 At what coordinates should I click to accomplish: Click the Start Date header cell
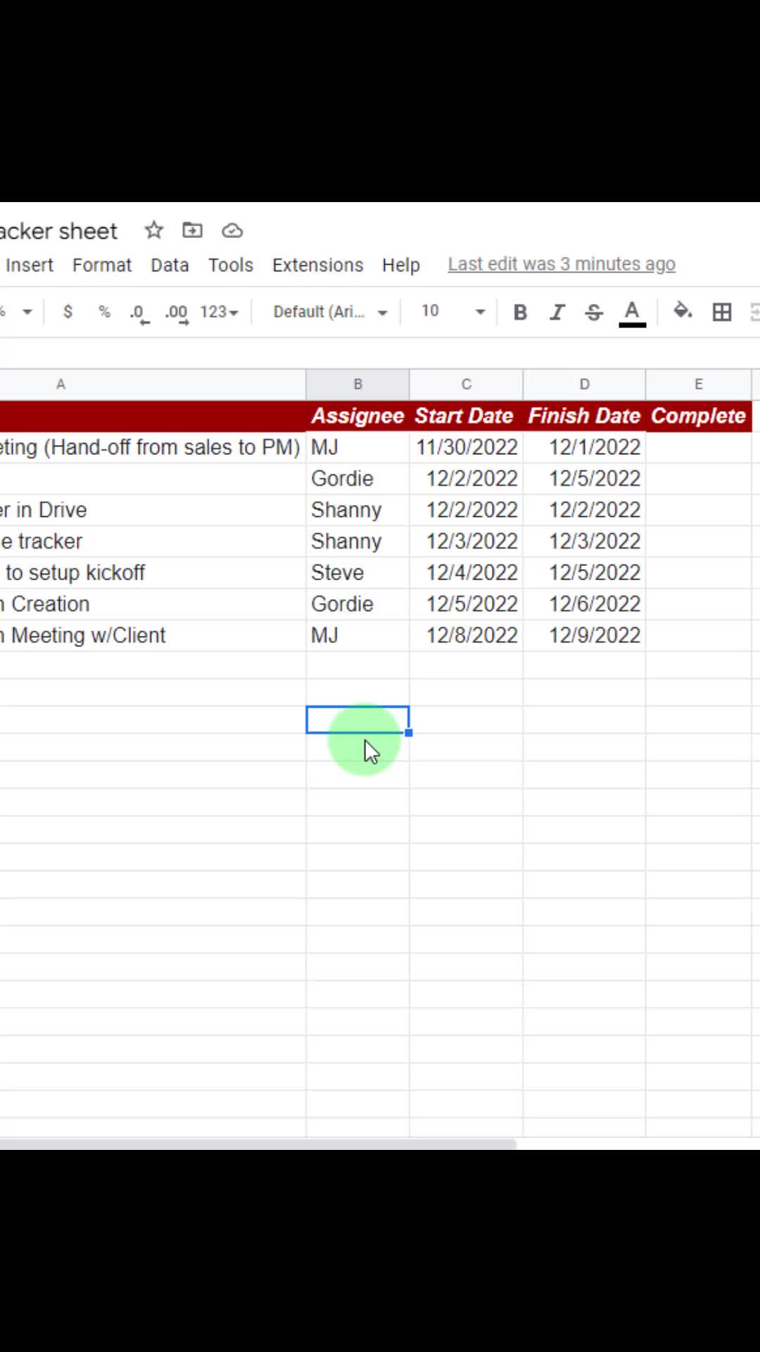click(466, 416)
